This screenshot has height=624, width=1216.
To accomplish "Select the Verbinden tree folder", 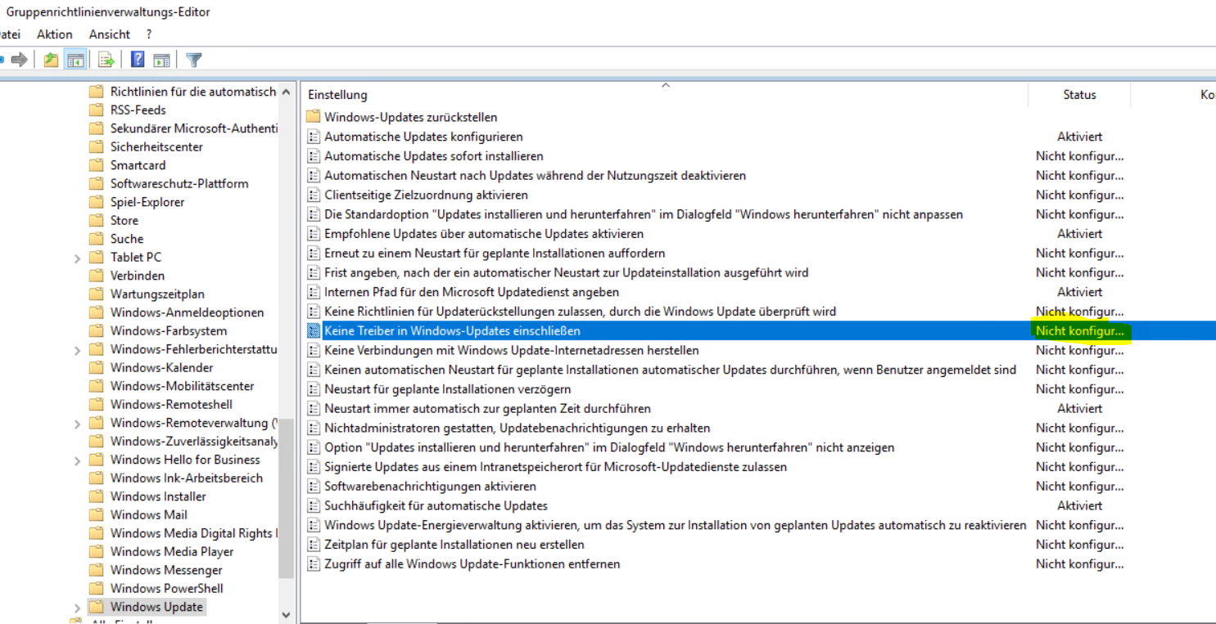I will [138, 276].
